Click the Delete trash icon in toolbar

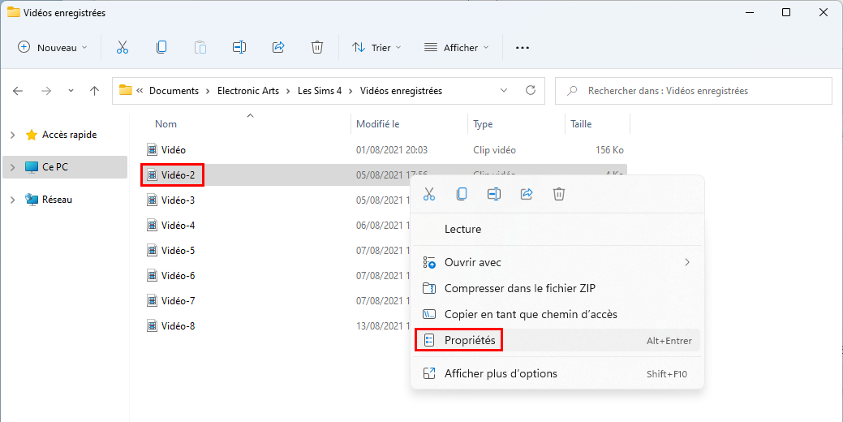tap(316, 47)
